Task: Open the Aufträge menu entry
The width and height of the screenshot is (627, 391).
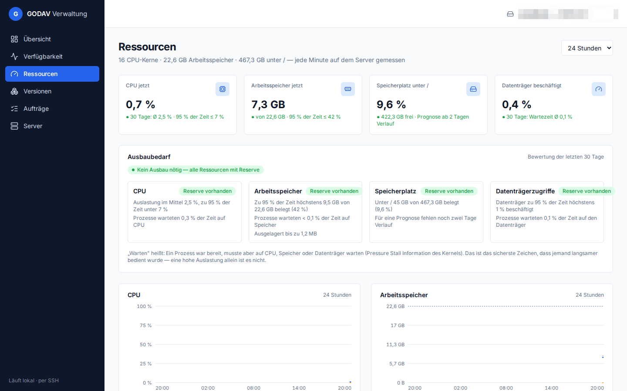Action: tap(52, 109)
